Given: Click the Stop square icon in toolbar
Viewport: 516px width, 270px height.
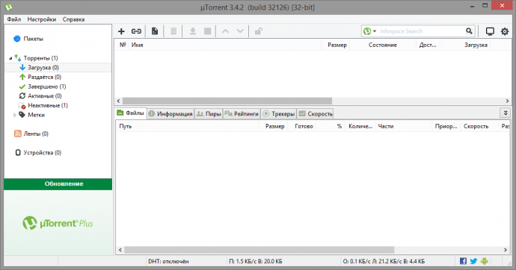Looking at the screenshot, I should (207, 31).
